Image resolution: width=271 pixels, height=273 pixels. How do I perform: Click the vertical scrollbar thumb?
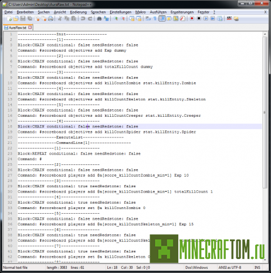point(265,112)
